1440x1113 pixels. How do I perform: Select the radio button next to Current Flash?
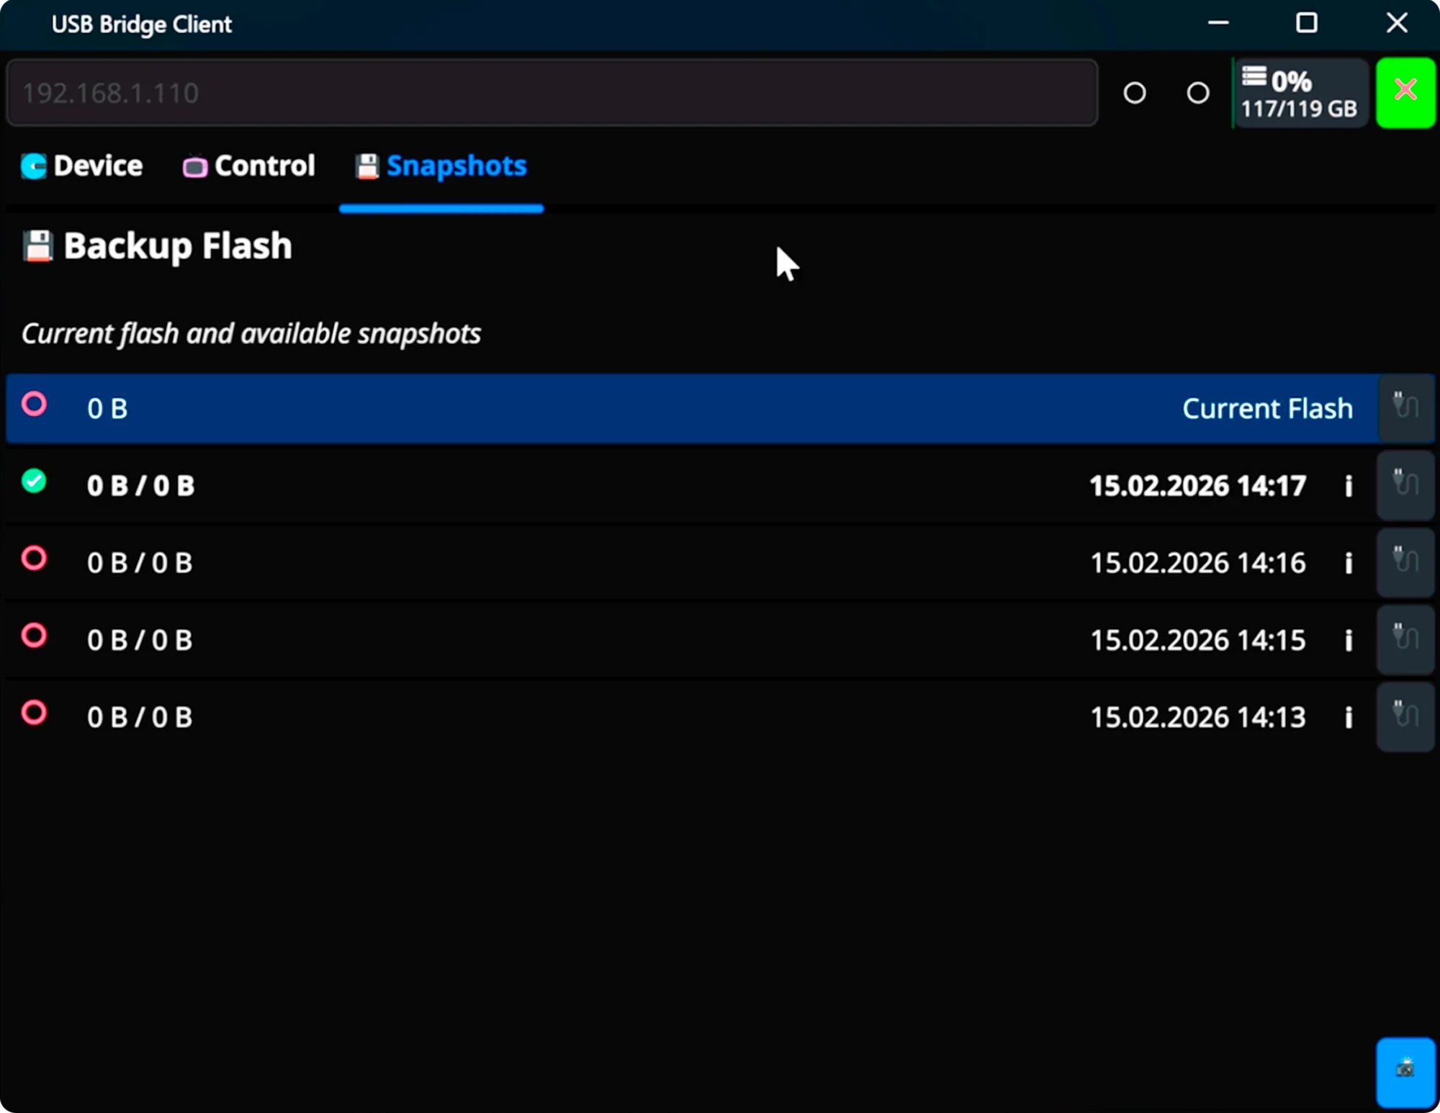(33, 405)
